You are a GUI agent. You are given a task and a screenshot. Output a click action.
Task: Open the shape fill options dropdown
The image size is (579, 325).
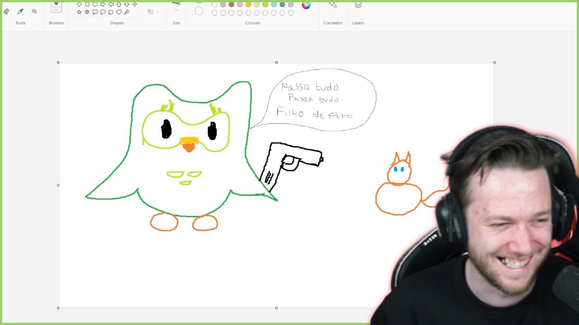[x=157, y=11]
